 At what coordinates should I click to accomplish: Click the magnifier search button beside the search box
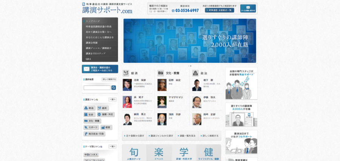click(x=114, y=88)
